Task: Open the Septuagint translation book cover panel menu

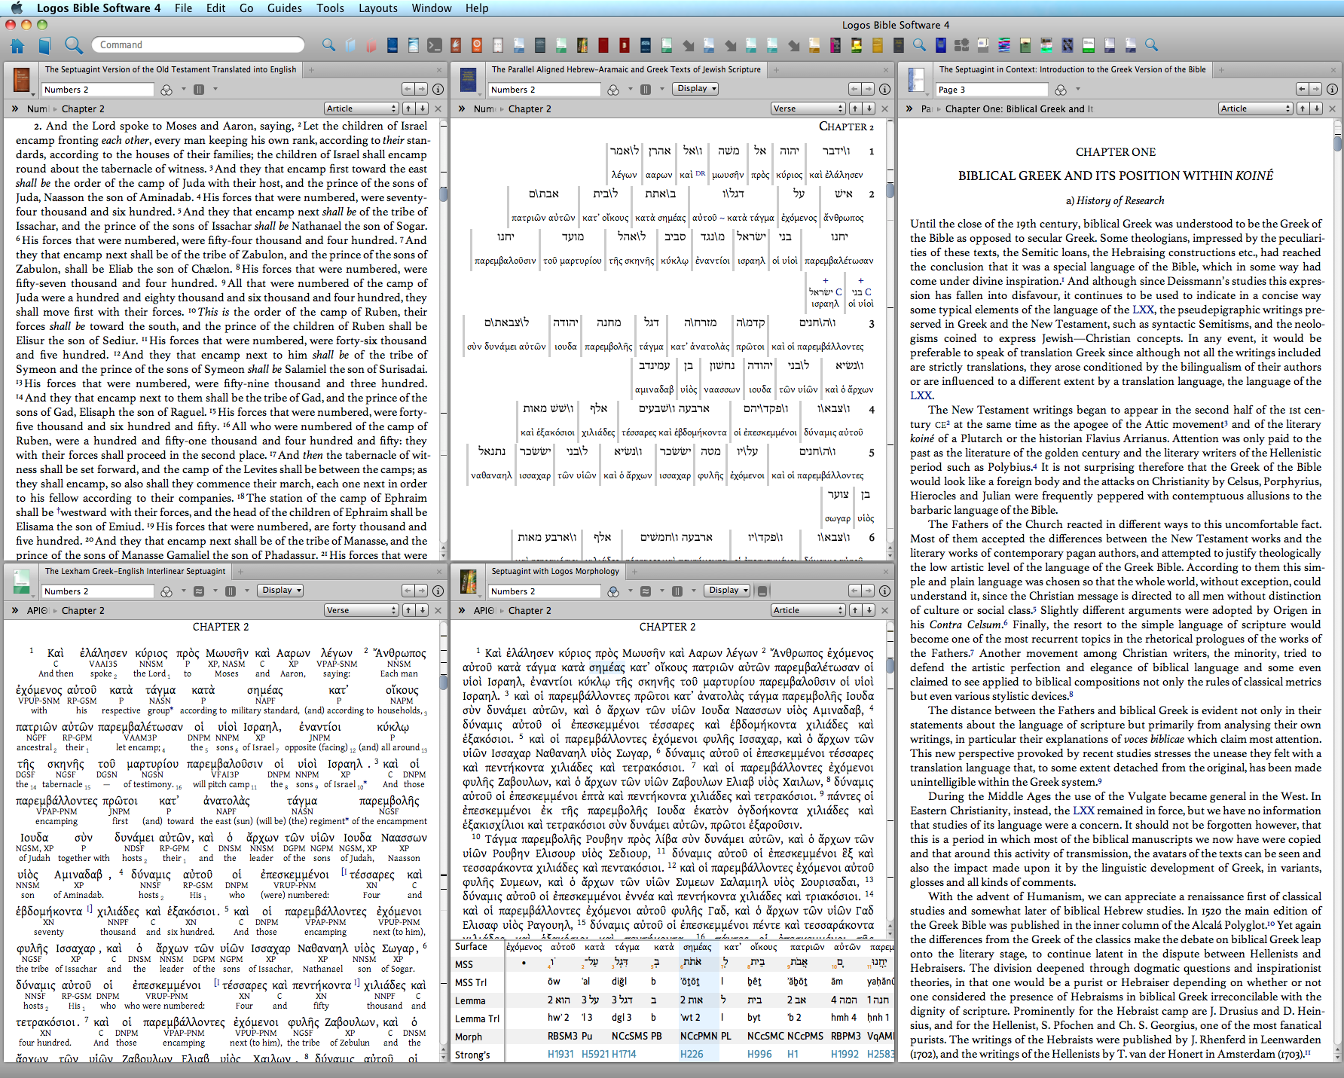Action: [x=22, y=80]
